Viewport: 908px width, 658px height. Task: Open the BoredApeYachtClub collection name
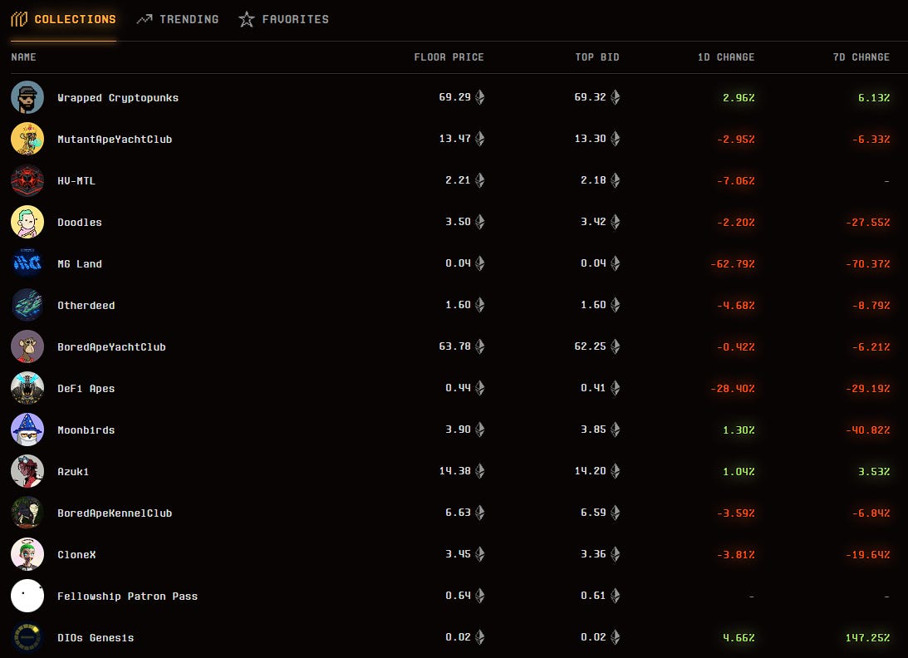111,347
